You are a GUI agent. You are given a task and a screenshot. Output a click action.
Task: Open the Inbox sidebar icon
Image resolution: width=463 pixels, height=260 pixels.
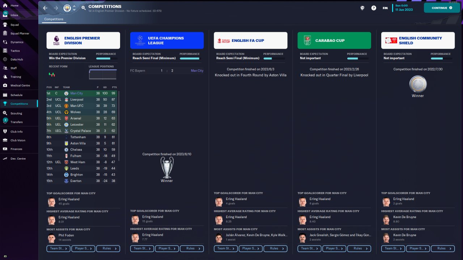[x=5, y=14]
